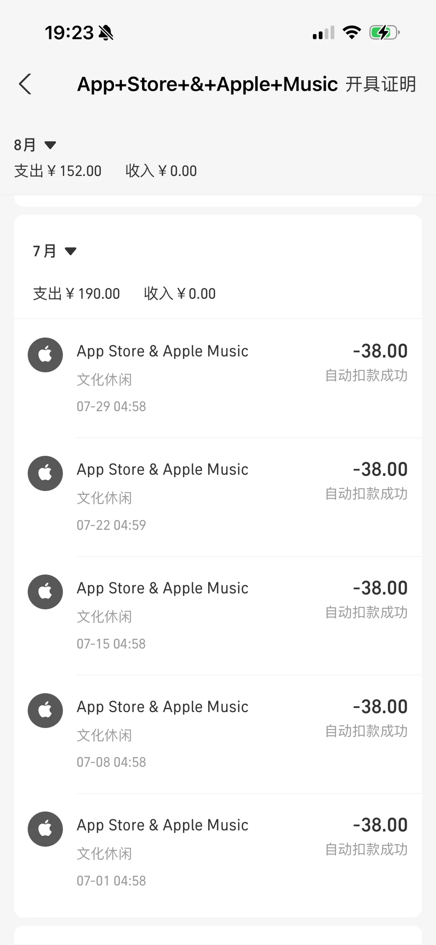Tap Apple logo on 07-29 transaction

pyautogui.click(x=45, y=355)
